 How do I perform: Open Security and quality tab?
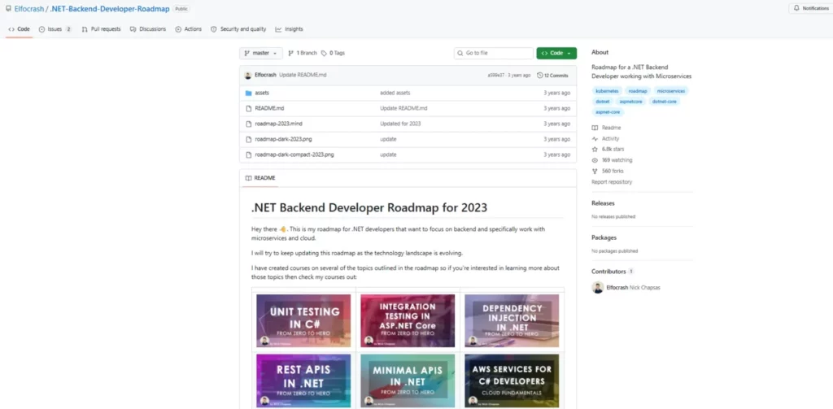(238, 29)
